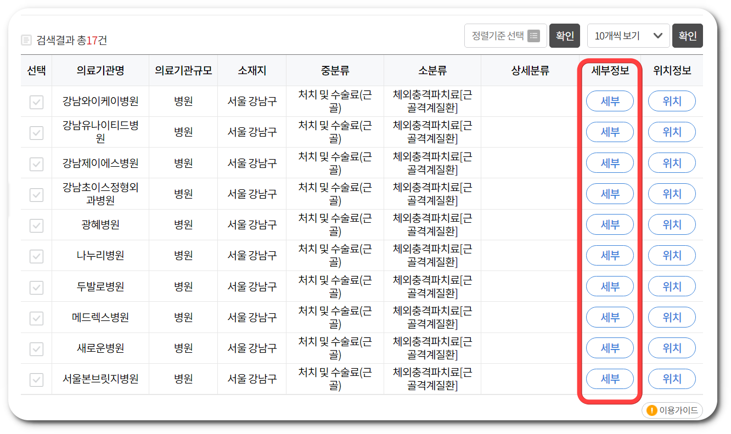This screenshot has width=731, height=434.
Task: Open 위치 info for 나누리병원
Action: 672,255
